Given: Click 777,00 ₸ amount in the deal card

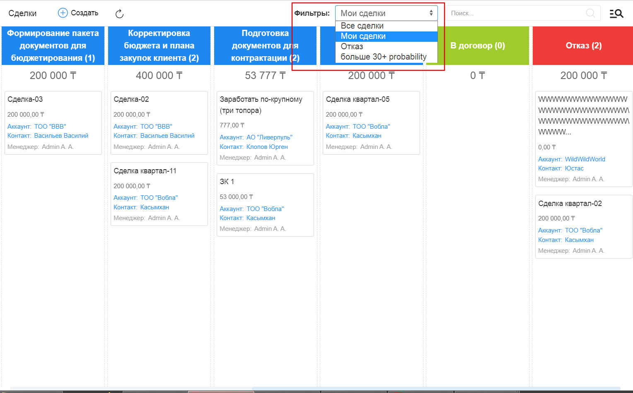Looking at the screenshot, I should click(232, 125).
